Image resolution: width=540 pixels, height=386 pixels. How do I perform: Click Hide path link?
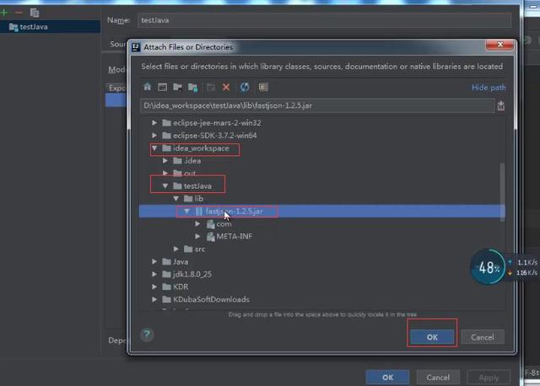pos(489,88)
